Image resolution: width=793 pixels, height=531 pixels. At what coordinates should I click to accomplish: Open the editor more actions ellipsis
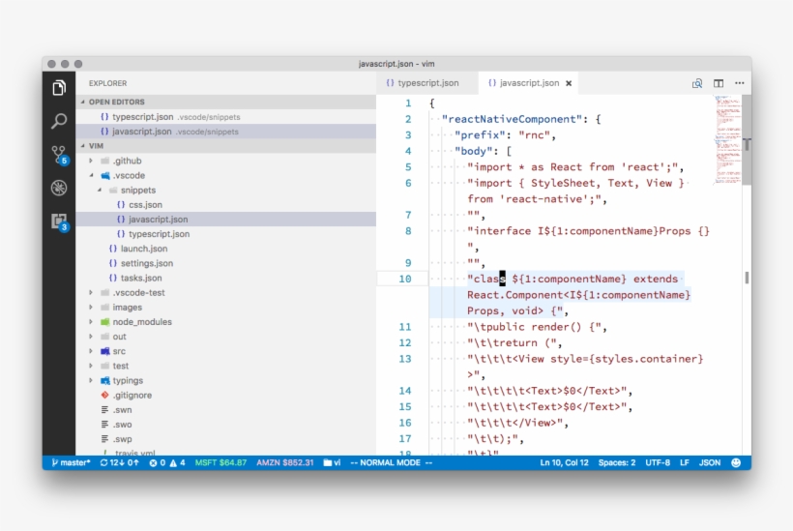(x=740, y=83)
